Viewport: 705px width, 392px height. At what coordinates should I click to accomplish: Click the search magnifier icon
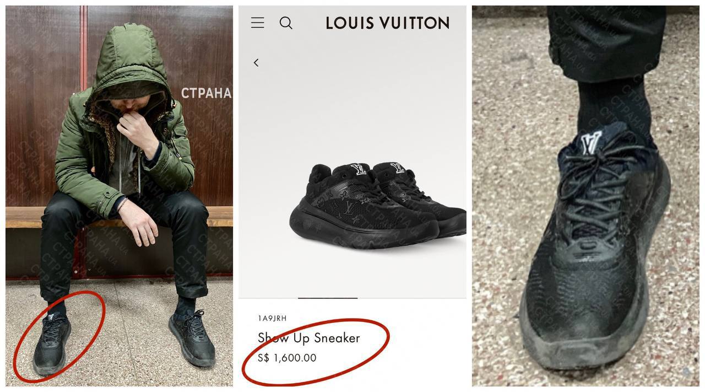coord(286,23)
